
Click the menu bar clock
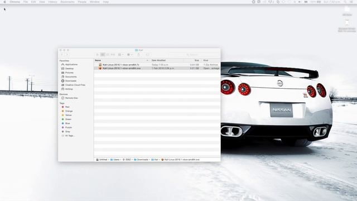click(332, 2)
